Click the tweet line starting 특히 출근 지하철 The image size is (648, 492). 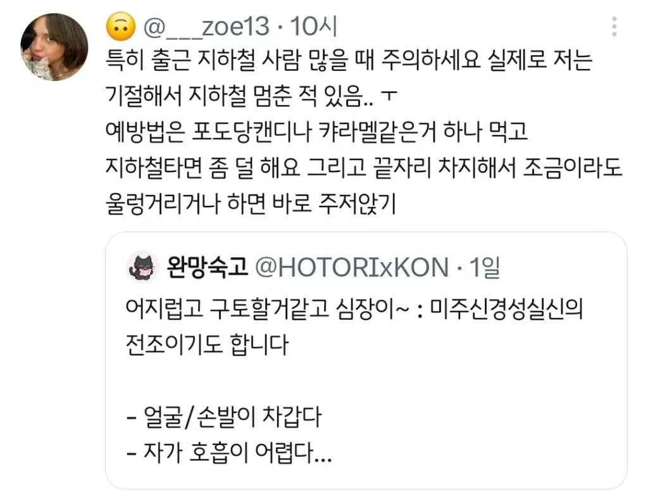click(x=349, y=60)
